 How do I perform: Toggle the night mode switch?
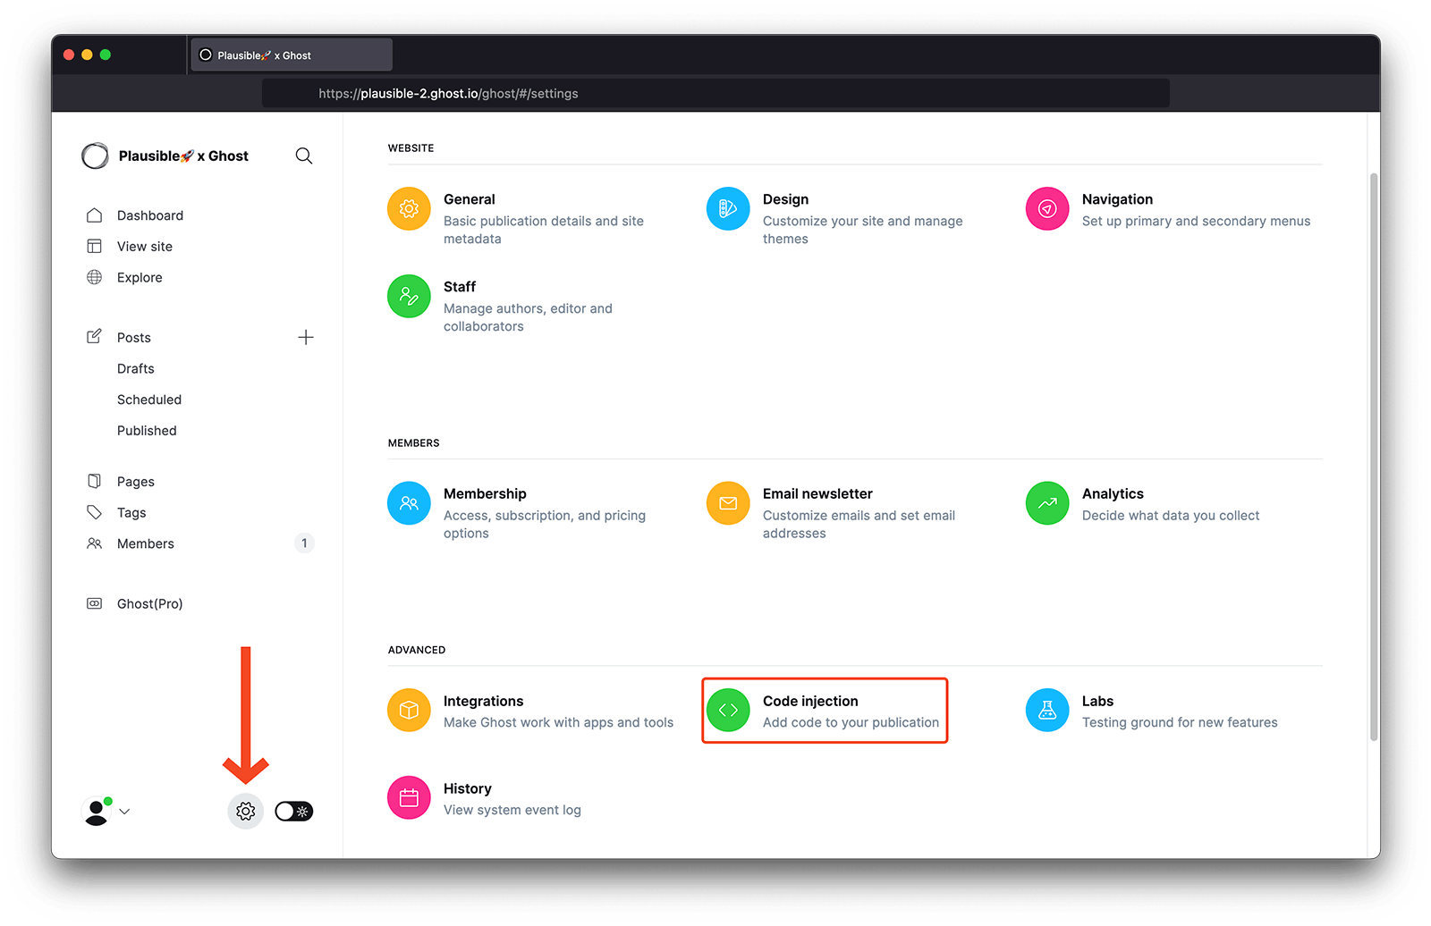tap(293, 811)
